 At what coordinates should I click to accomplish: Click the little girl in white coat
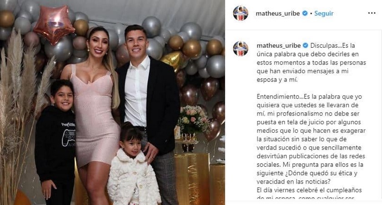133,165
